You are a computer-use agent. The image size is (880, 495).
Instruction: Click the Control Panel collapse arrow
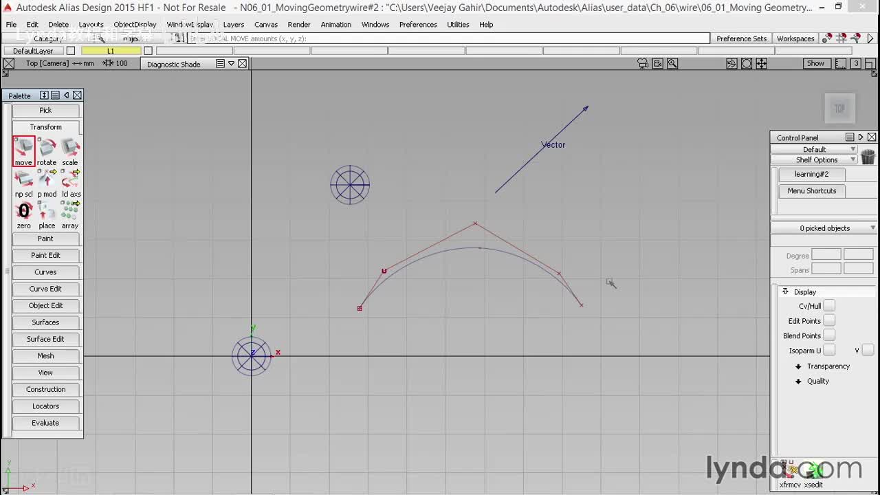point(861,137)
